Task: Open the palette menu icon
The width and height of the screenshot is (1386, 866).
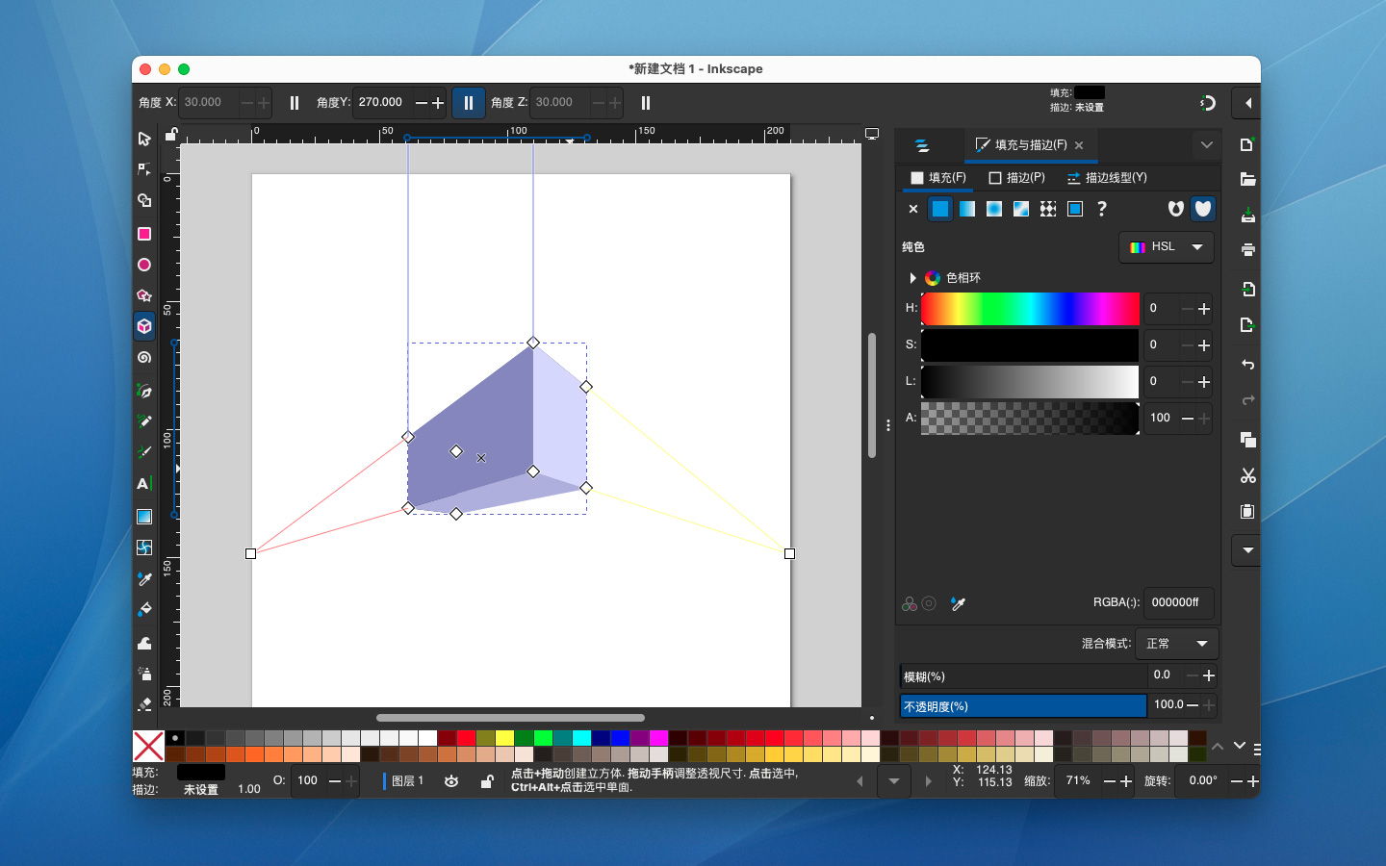Action: [x=1256, y=749]
